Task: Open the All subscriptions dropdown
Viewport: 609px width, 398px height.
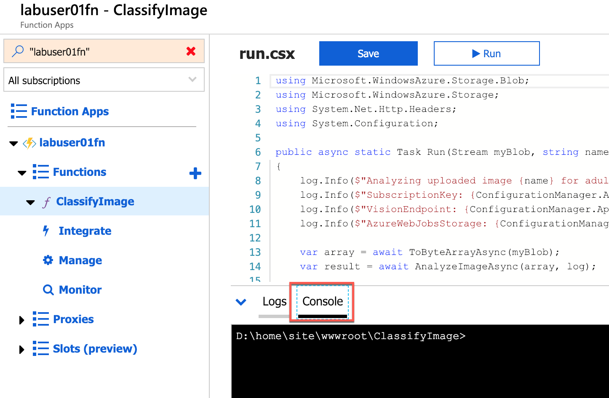Action: [104, 80]
